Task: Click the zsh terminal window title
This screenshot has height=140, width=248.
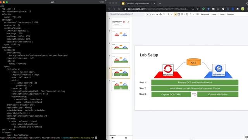Action: [x=52, y=2]
